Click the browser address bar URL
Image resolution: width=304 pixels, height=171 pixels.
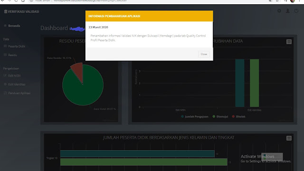[x=90, y=1]
